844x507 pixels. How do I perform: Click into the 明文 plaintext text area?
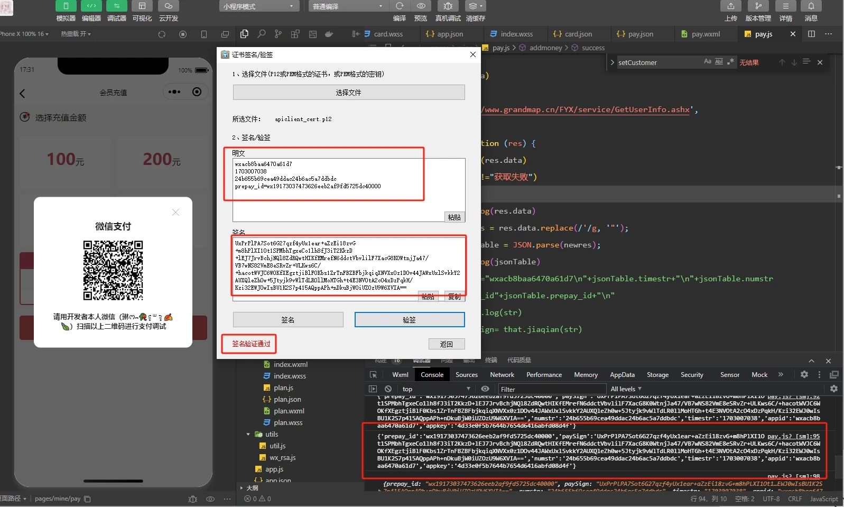[349, 190]
